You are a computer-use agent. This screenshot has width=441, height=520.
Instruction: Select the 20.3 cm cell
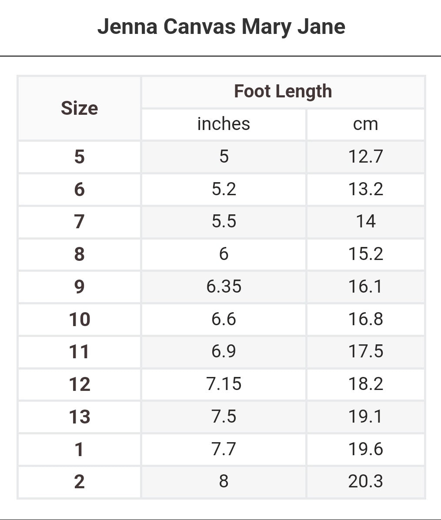tap(365, 481)
